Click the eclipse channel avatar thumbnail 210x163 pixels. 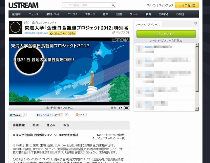tap(15, 27)
